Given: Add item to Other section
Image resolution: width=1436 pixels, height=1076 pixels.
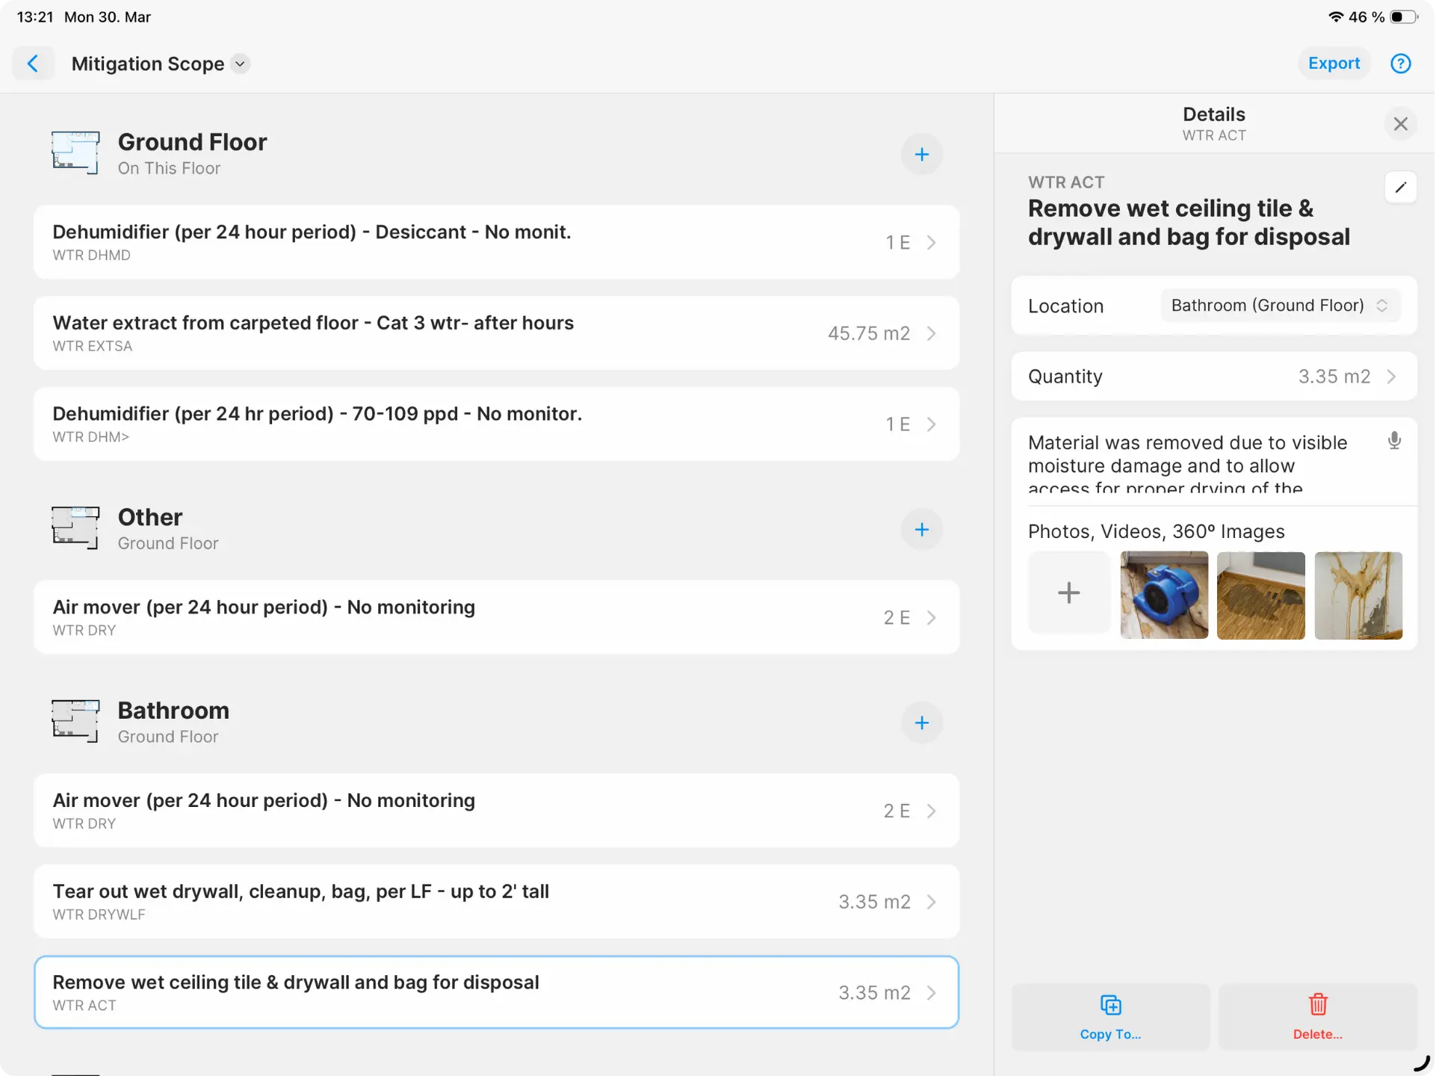Looking at the screenshot, I should click(x=921, y=530).
